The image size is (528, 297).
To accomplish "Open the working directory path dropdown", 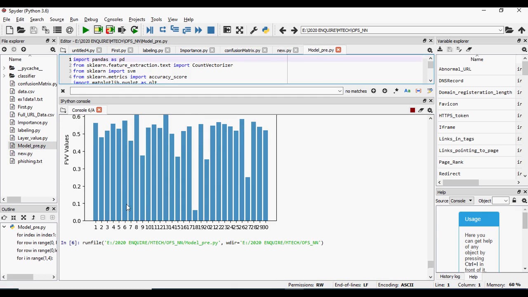I will point(500,30).
